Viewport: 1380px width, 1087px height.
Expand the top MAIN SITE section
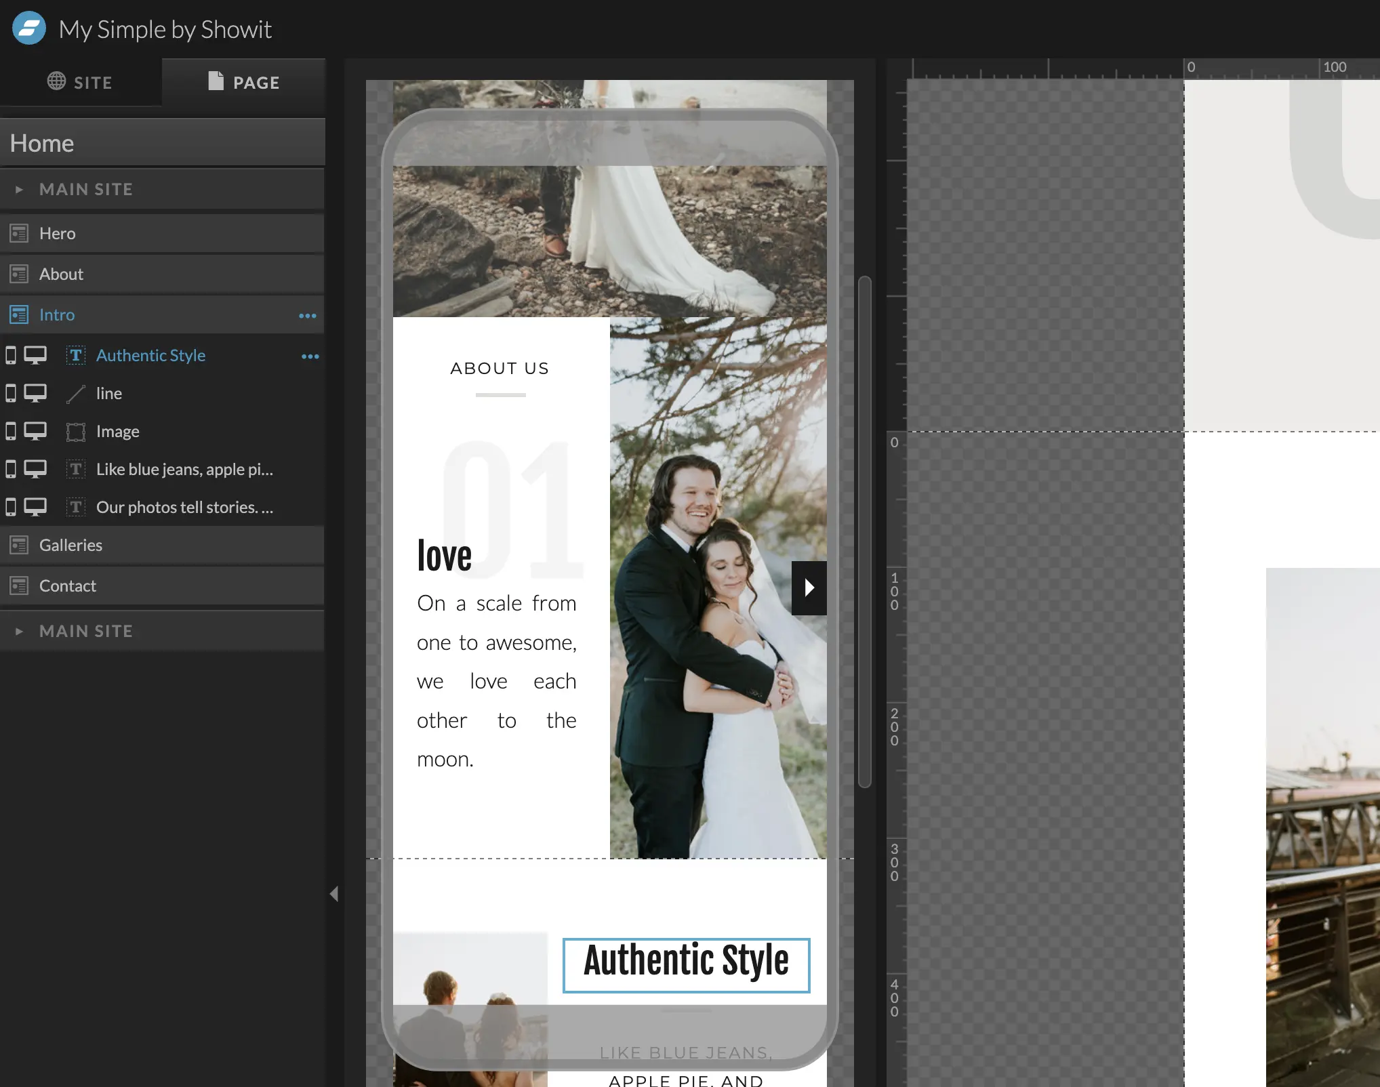(x=19, y=189)
